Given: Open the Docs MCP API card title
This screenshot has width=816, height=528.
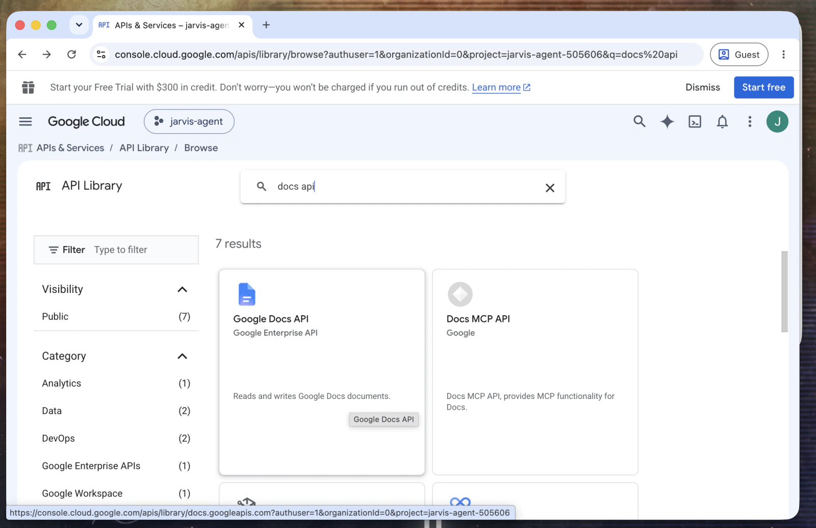Looking at the screenshot, I should pos(478,319).
